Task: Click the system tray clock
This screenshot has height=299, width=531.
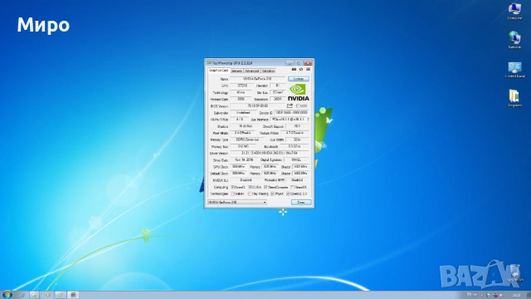Action: click(516, 295)
